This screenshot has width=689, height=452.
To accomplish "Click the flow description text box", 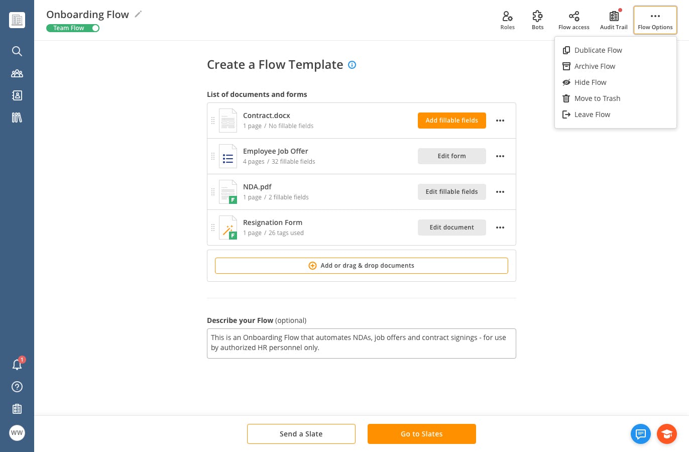I will coord(361,343).
